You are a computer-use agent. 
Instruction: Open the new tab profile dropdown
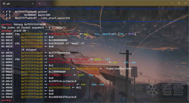tap(45, 4)
